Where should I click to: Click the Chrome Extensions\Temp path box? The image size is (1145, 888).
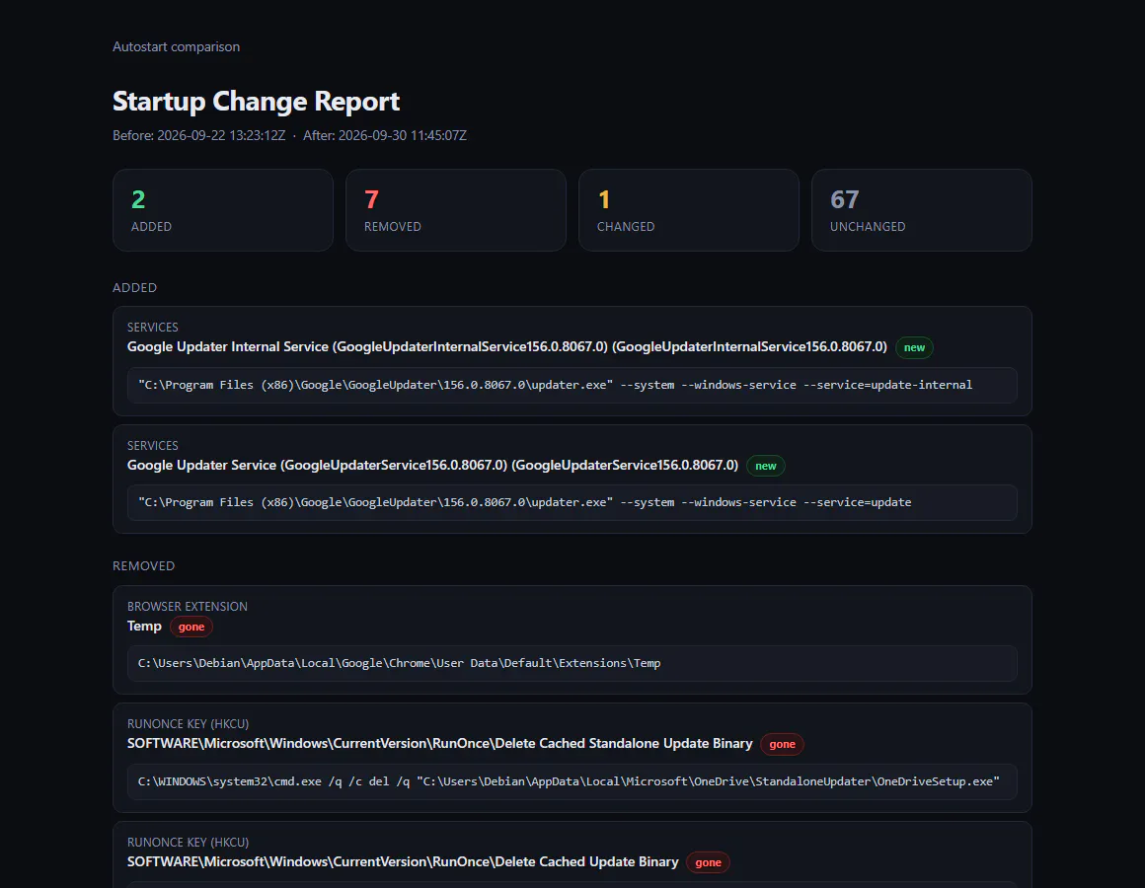572,663
